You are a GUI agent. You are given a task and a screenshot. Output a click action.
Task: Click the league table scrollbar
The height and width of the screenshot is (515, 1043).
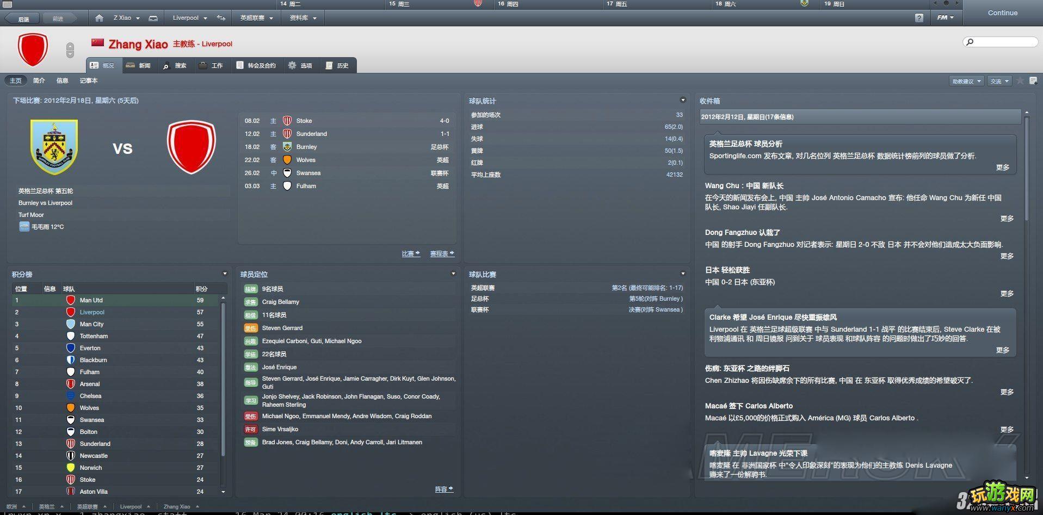click(223, 381)
